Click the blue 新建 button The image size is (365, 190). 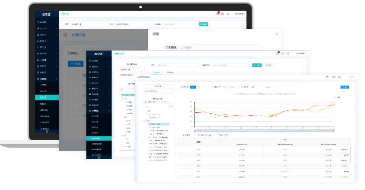(76, 63)
